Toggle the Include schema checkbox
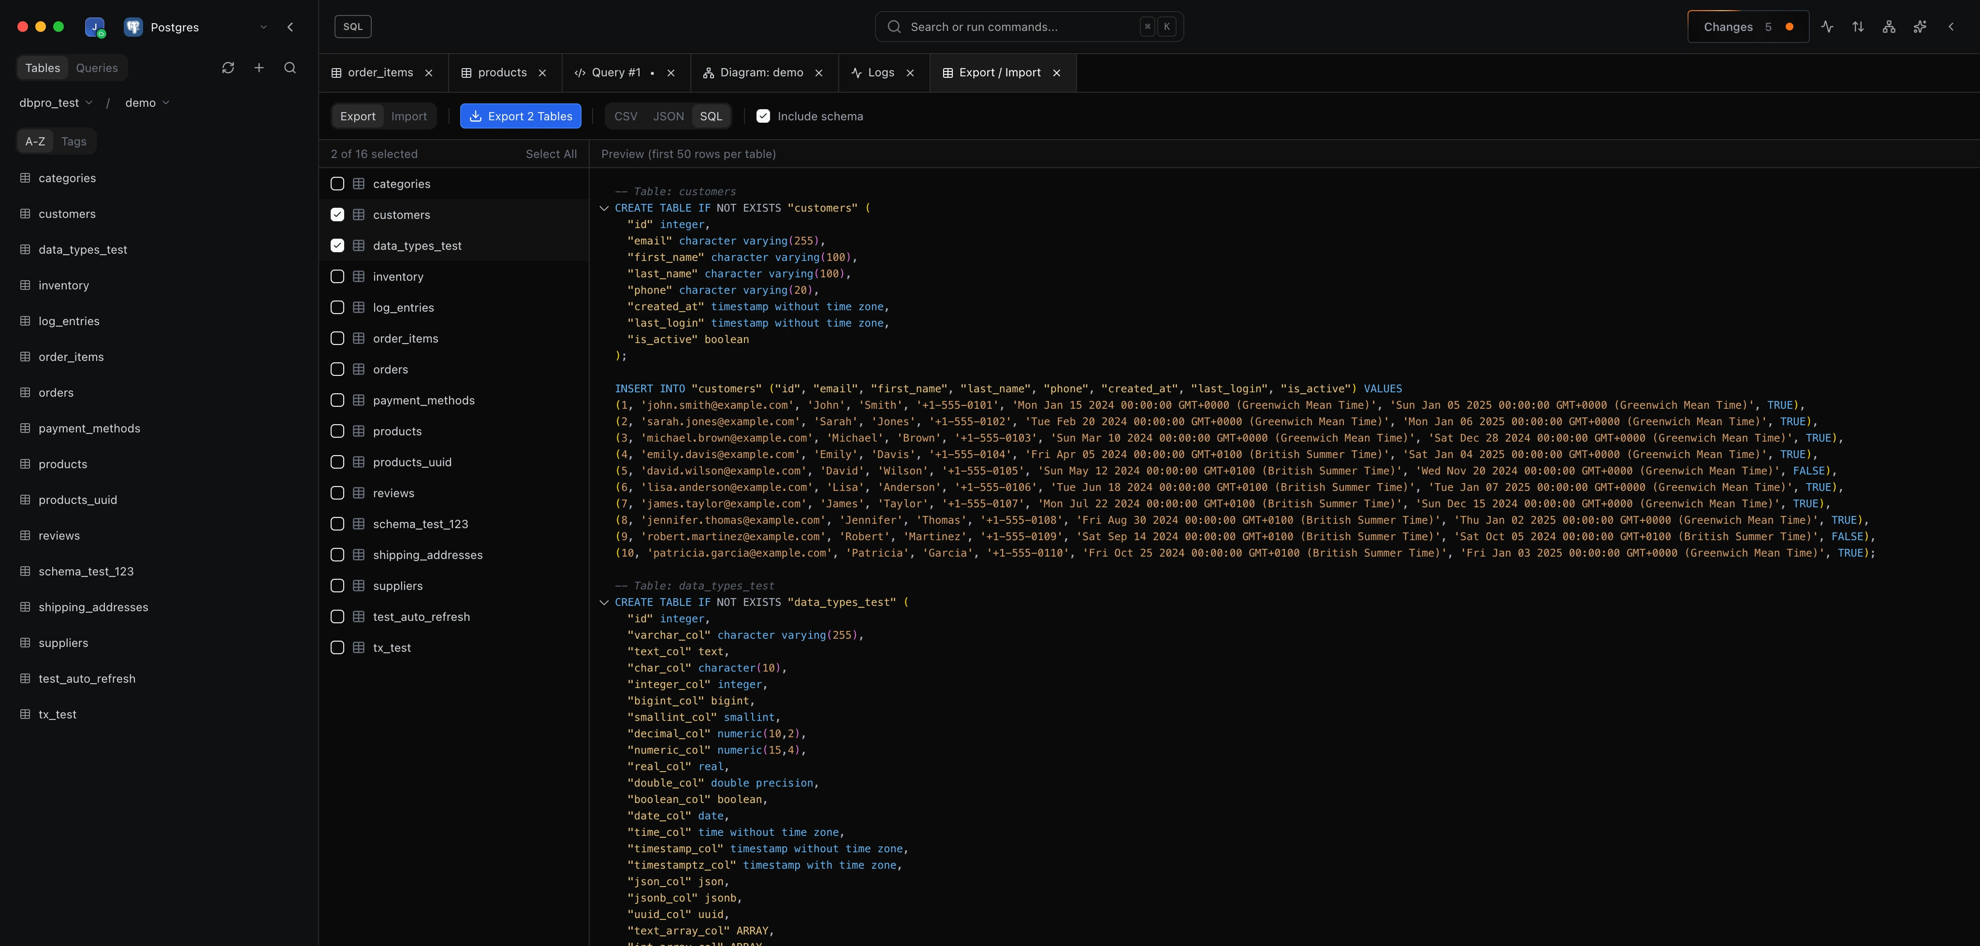 (x=763, y=116)
